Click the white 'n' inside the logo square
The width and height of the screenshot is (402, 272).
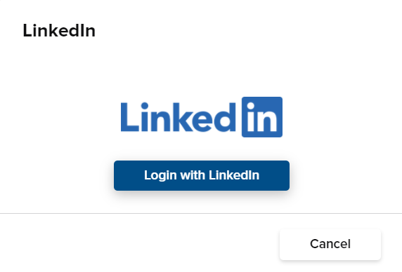pos(267,121)
